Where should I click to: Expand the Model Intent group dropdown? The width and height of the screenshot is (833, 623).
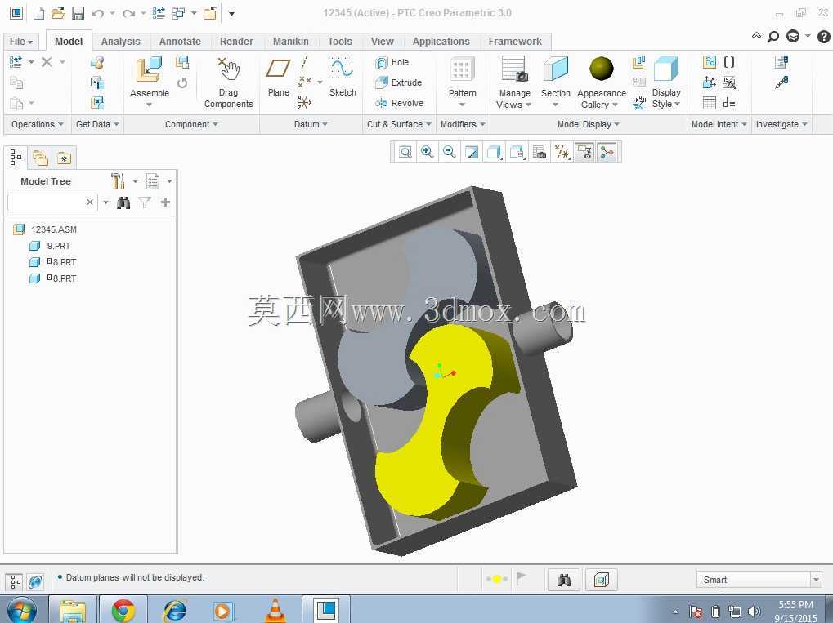click(719, 124)
